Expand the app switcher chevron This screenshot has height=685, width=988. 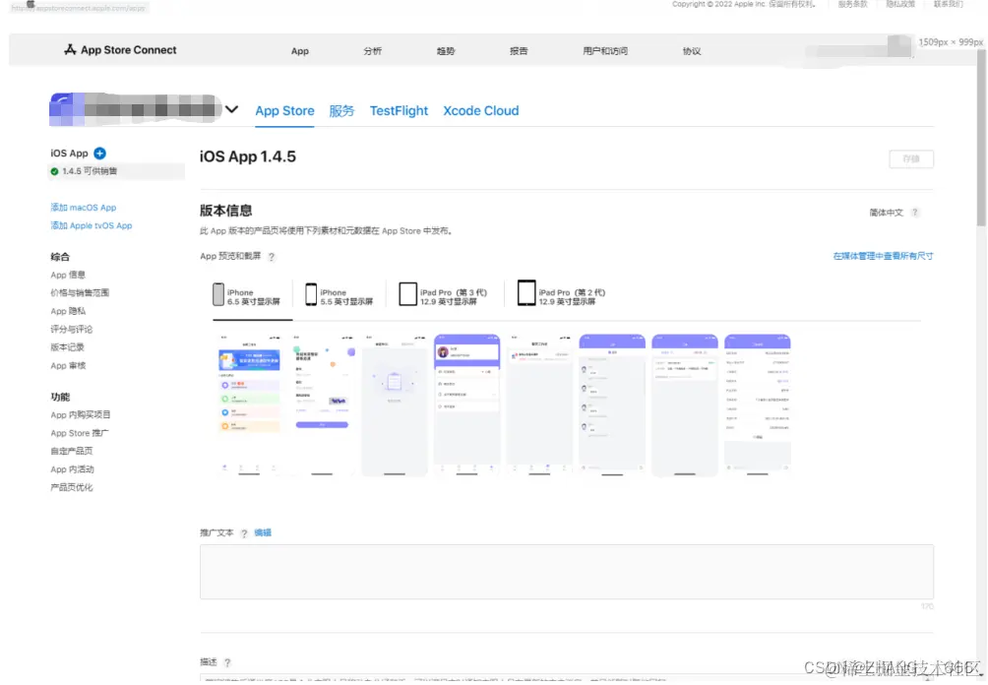pyautogui.click(x=232, y=109)
